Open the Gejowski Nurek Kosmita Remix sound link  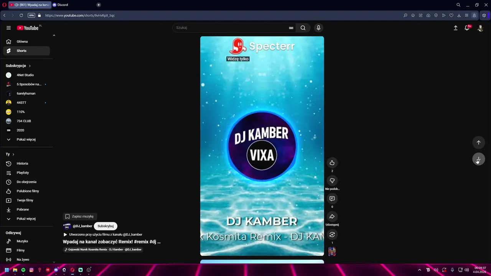(x=103, y=250)
